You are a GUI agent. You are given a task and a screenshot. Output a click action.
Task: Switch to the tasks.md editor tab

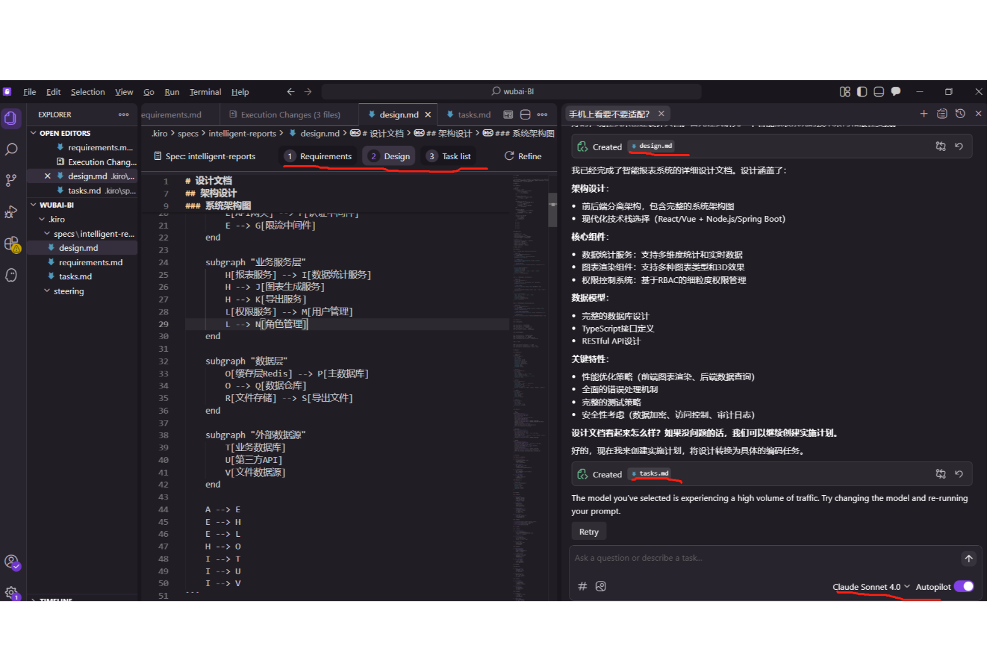coord(468,114)
